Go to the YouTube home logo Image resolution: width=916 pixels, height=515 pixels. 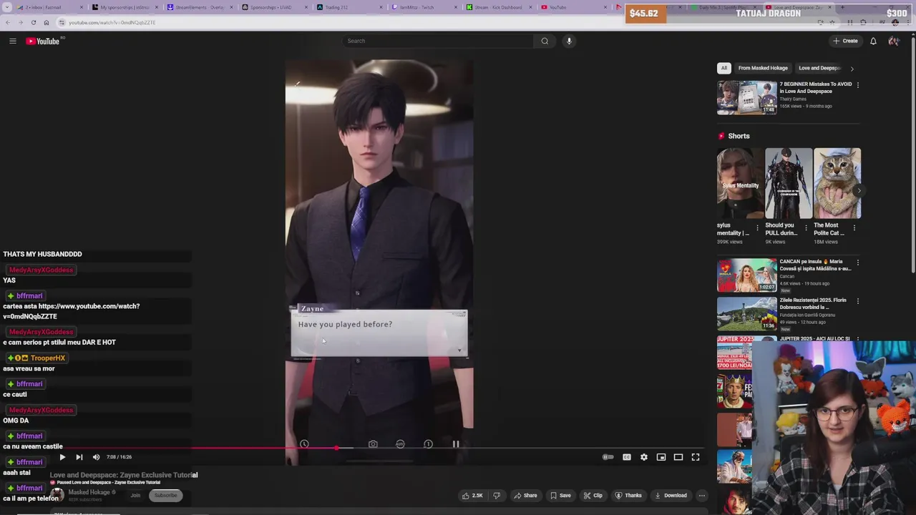tap(43, 41)
